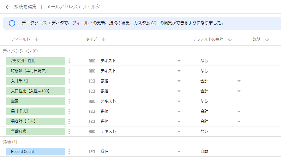
Task: Click the デフォルトの集計 column header
Action: [x=208, y=39]
